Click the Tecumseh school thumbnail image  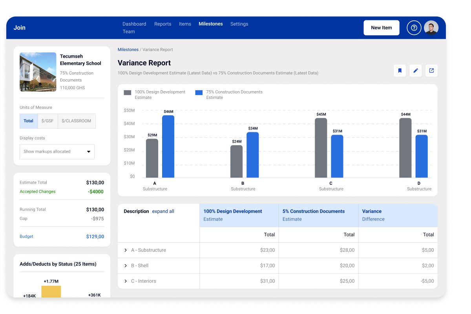click(38, 72)
